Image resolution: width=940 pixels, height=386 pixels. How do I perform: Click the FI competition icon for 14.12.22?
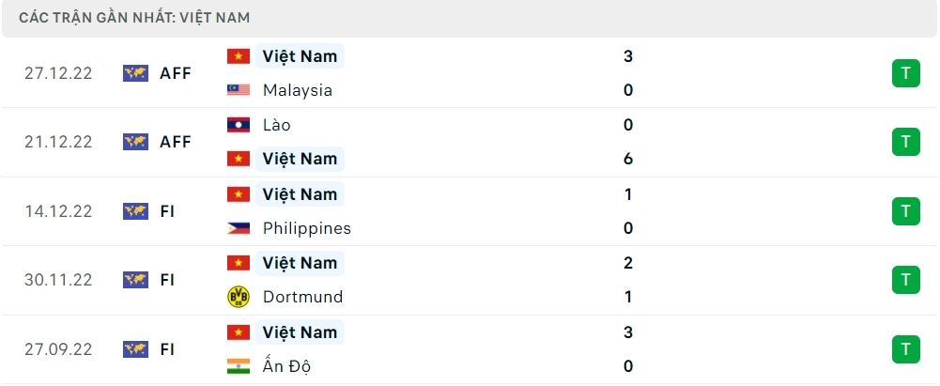click(x=136, y=211)
